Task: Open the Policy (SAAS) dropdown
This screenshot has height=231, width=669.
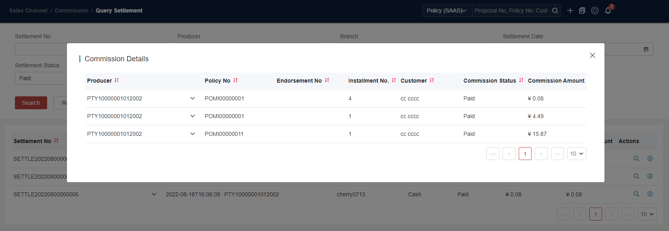Action: point(447,10)
